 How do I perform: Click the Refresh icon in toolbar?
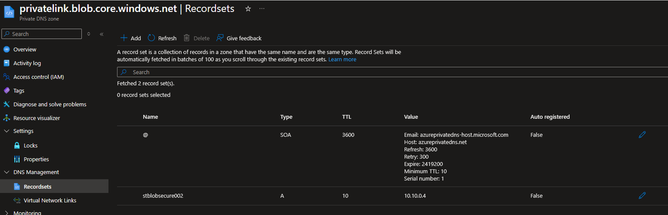(151, 38)
